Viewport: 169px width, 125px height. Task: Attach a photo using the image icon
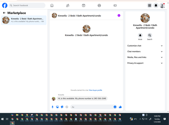tap(57, 107)
